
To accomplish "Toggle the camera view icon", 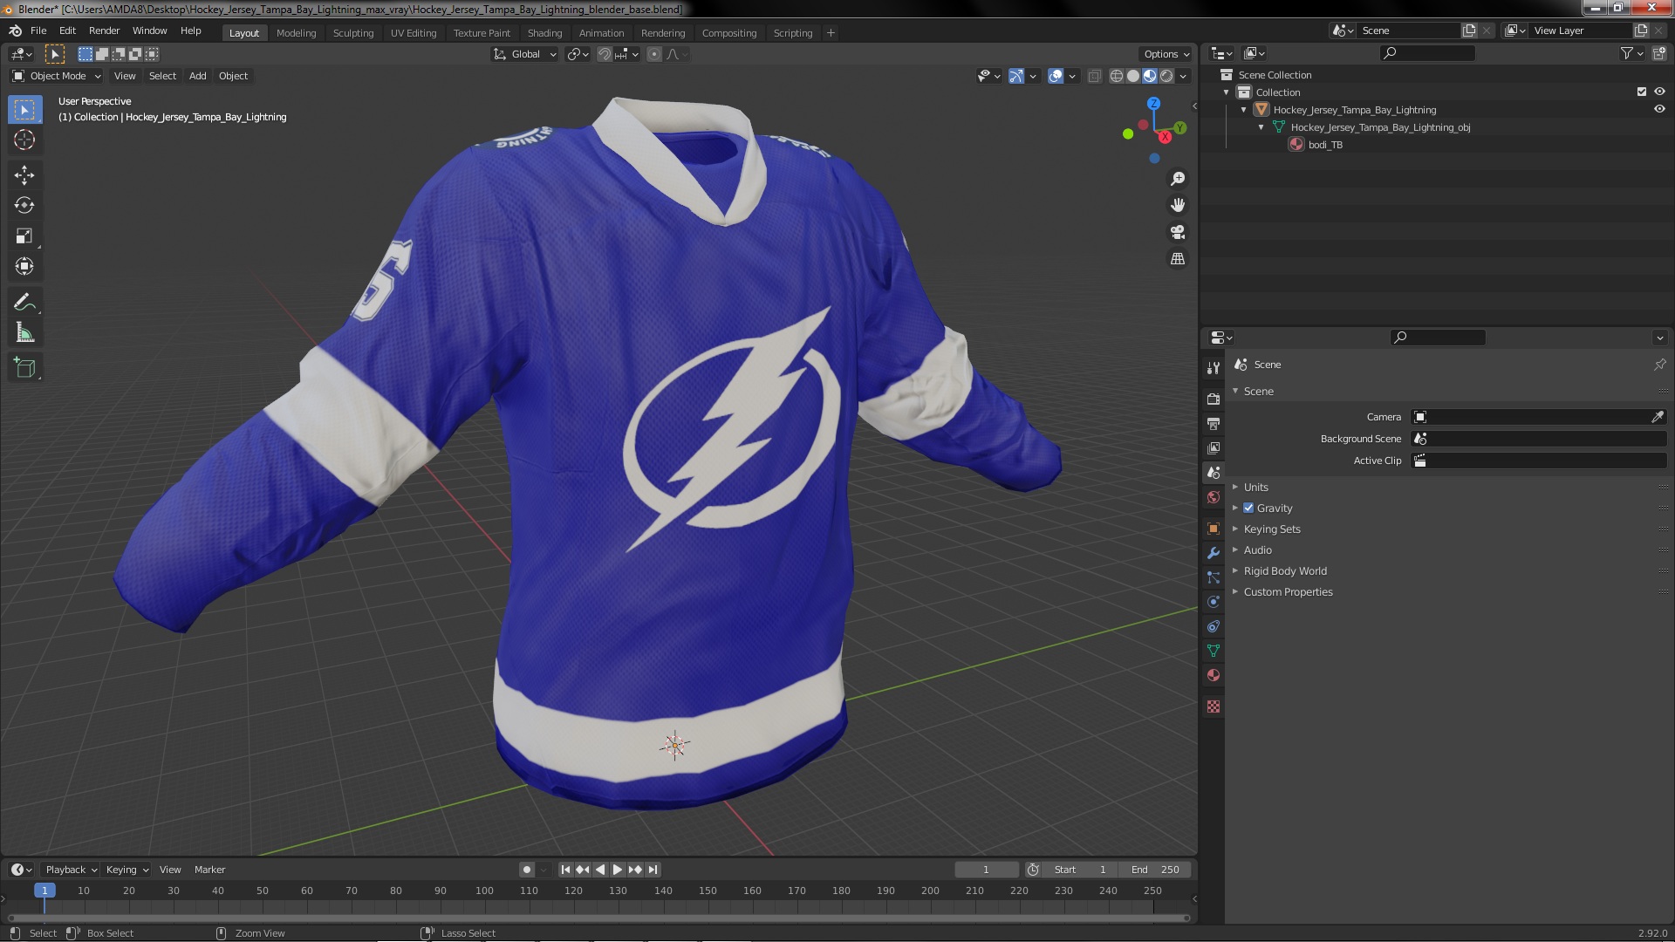I will coord(1178,232).
